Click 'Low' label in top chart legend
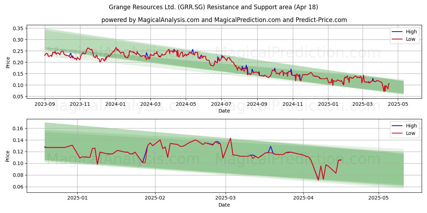This screenshot has height=213, width=427. pyautogui.click(x=411, y=39)
